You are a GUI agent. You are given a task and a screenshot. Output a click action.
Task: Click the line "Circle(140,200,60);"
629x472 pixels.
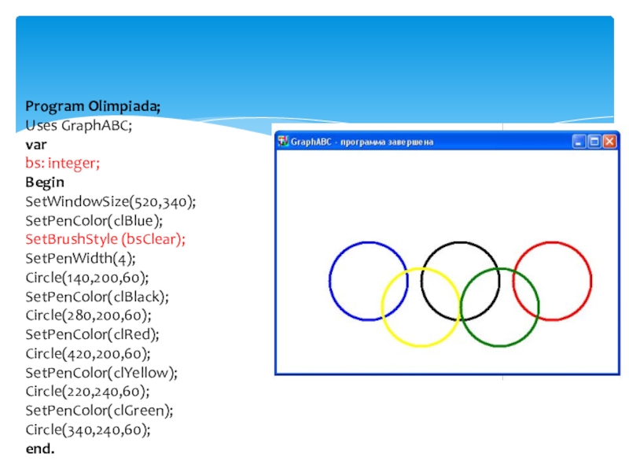coord(87,278)
